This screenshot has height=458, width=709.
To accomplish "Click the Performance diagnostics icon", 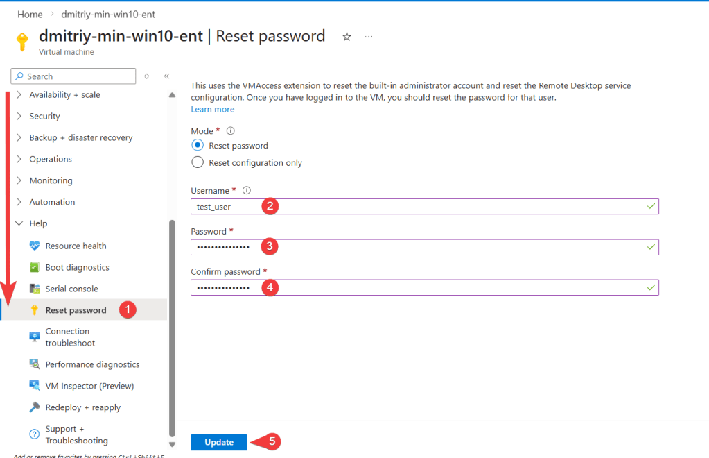I will [x=35, y=364].
